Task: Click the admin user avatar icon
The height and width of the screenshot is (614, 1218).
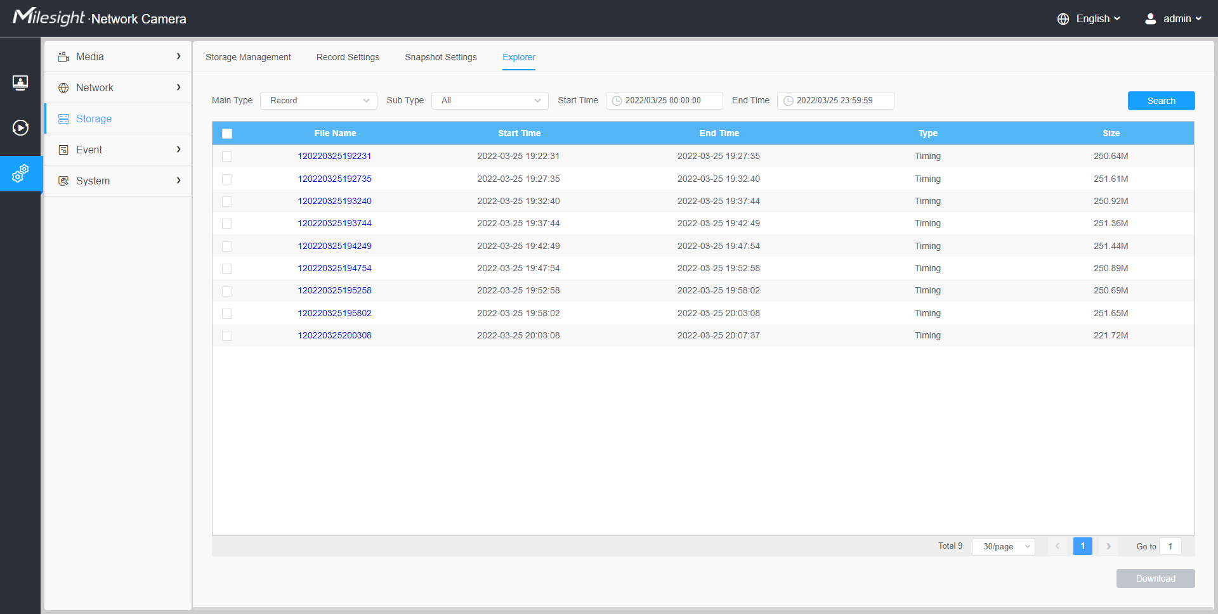Action: point(1150,19)
